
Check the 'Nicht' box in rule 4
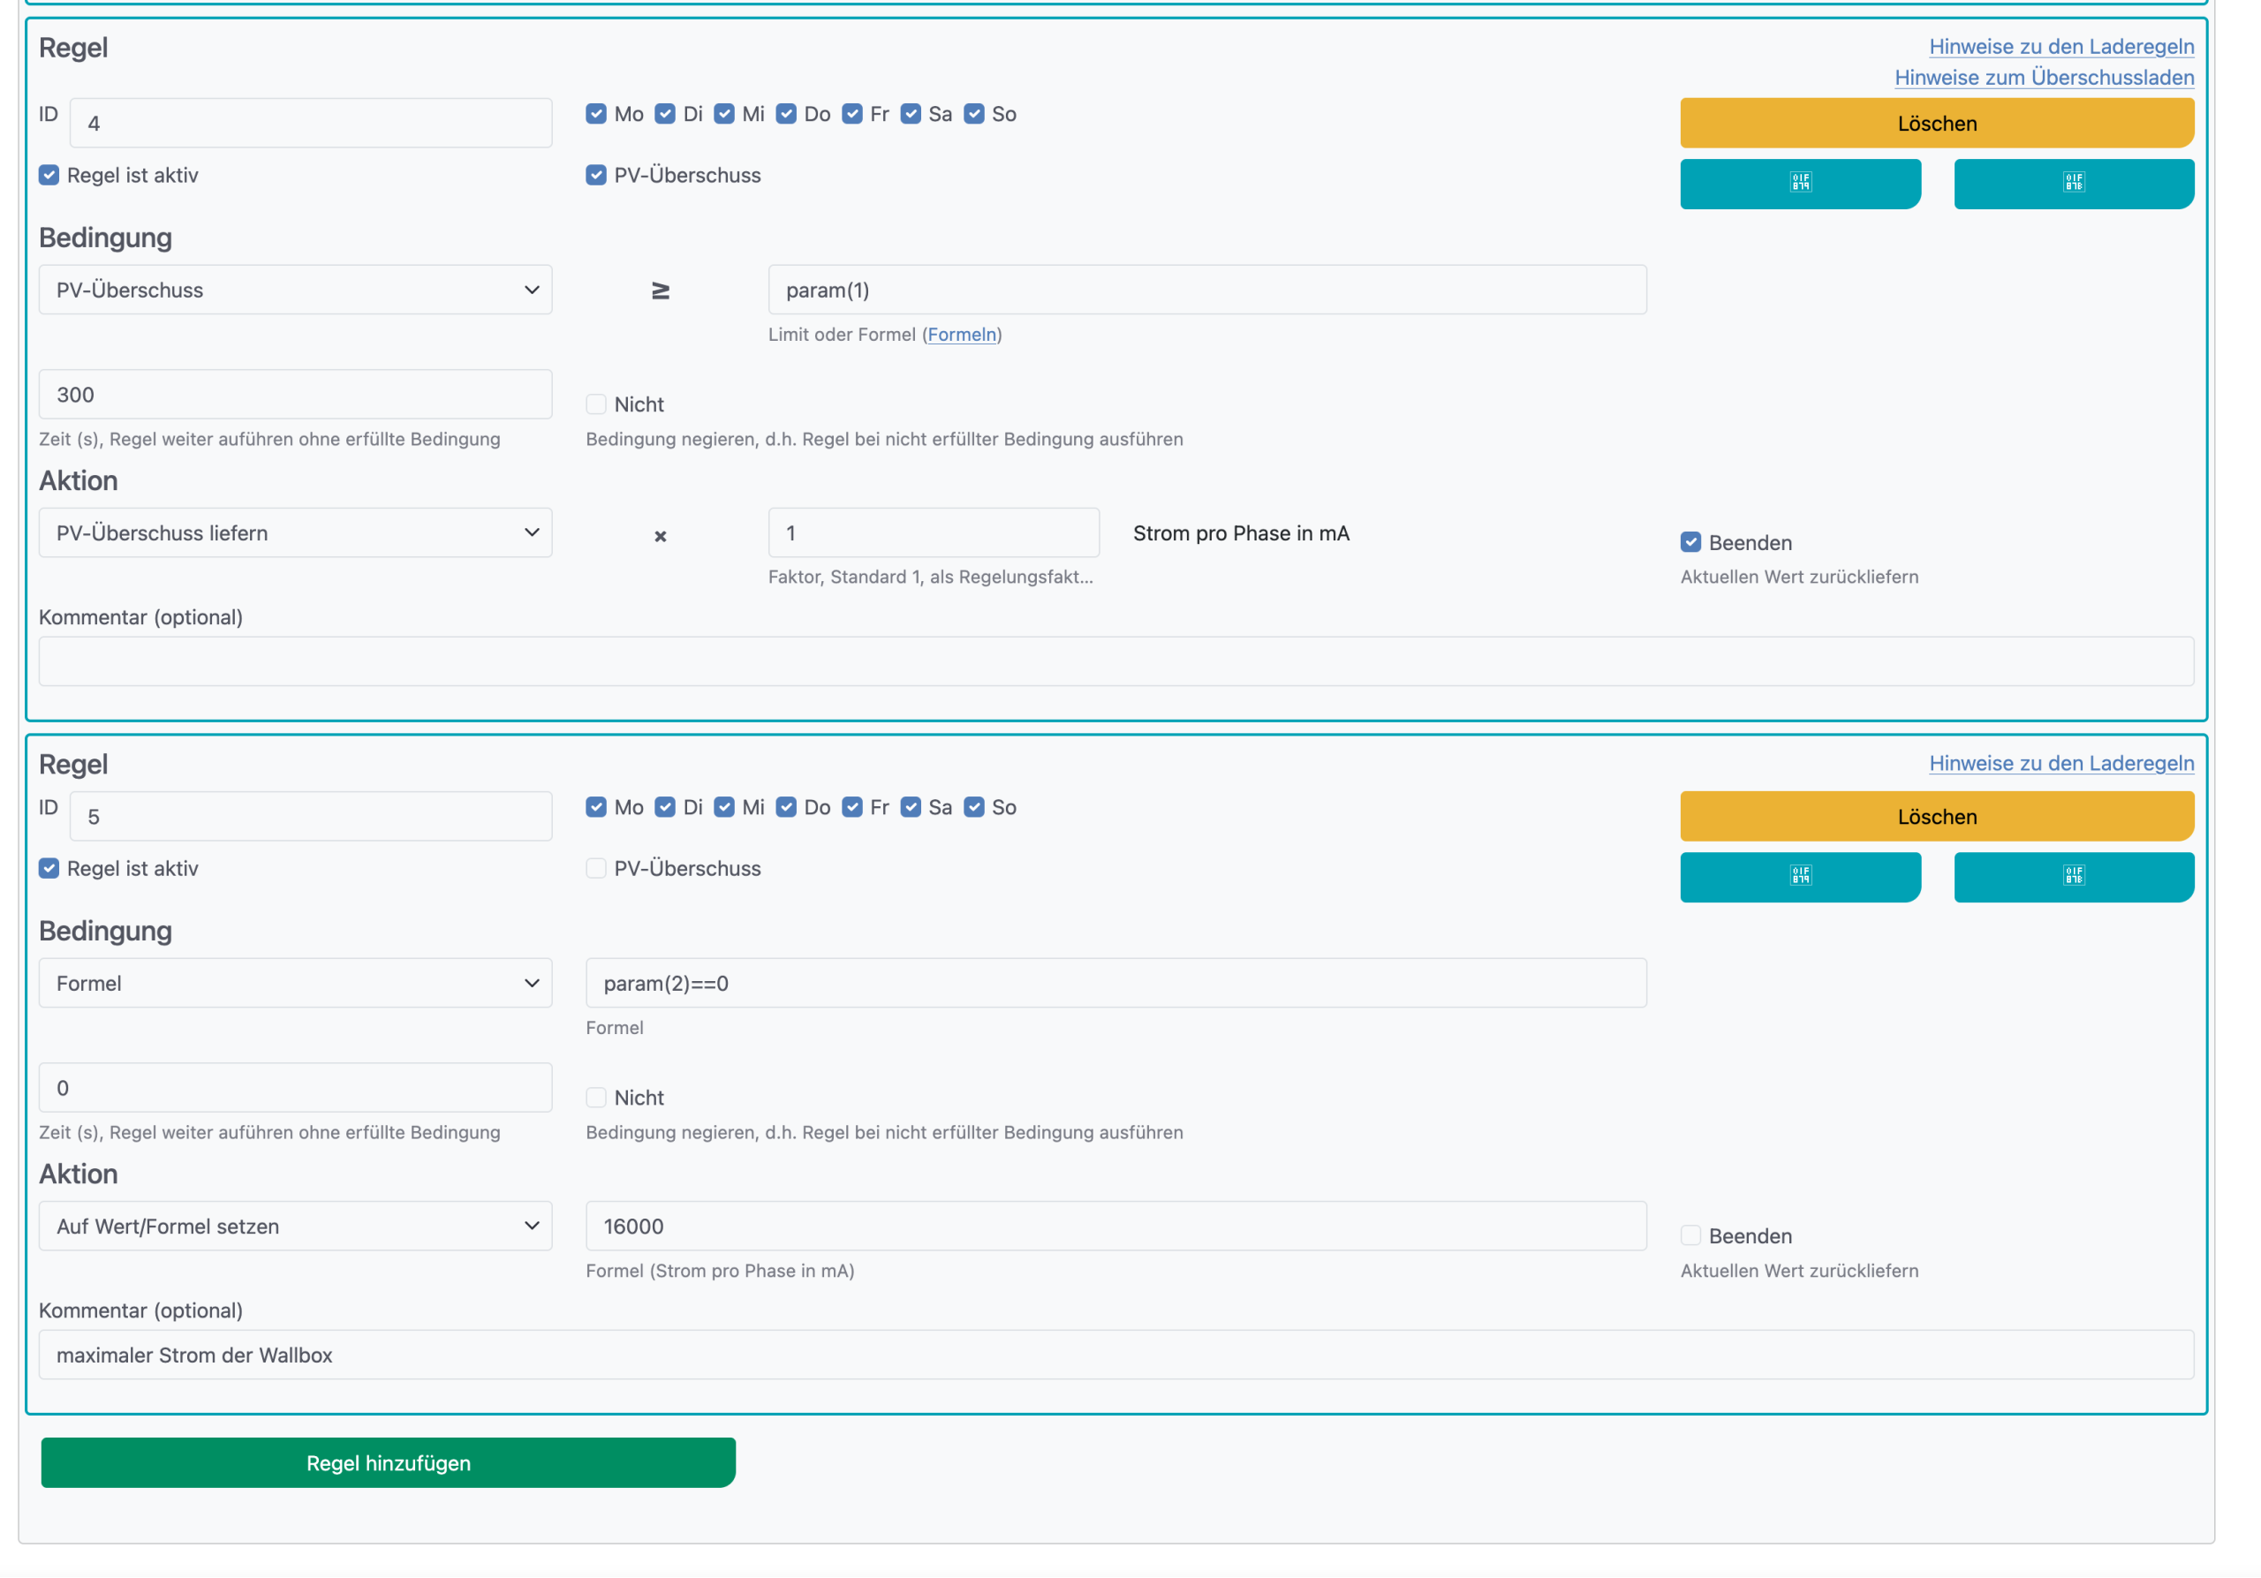click(x=596, y=404)
